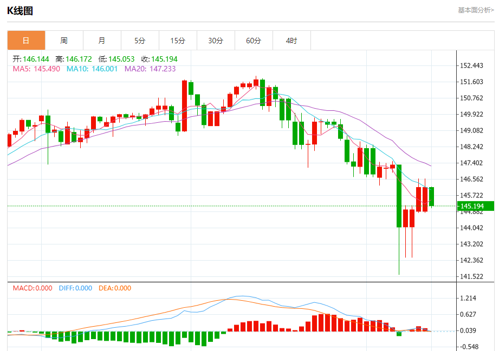Click the 145.722 price axis label

[471, 195]
